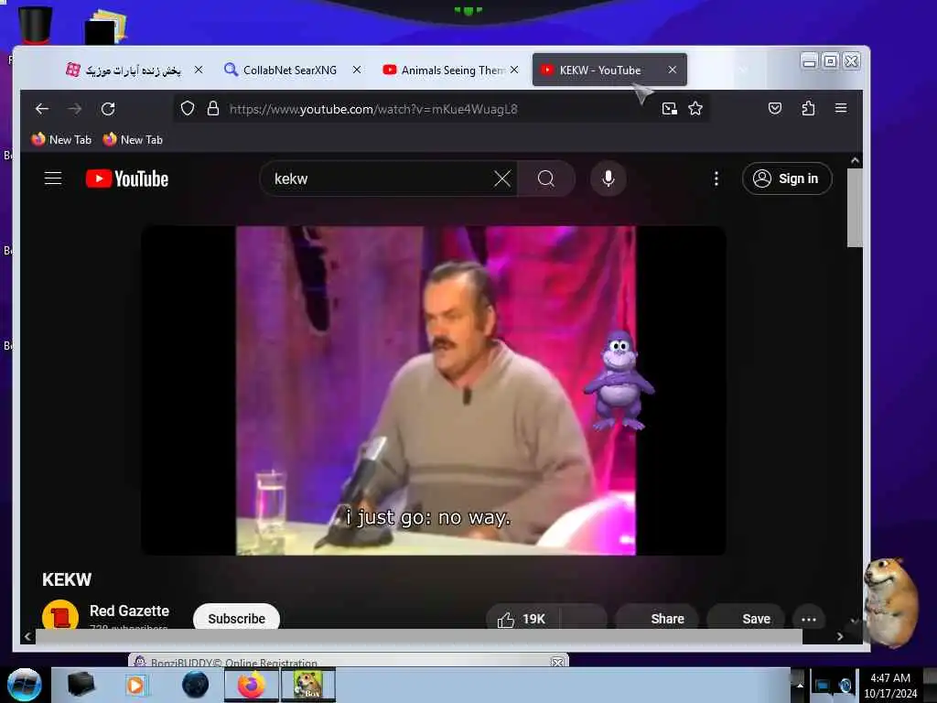Click the page vertical scrollbar thumb

tap(855, 208)
